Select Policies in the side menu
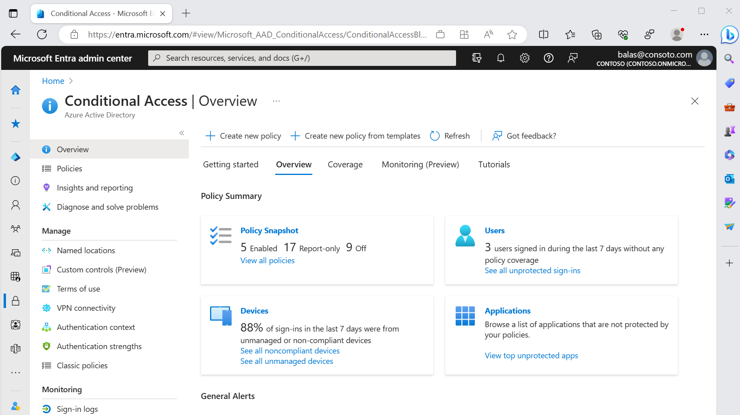The image size is (740, 415). (x=109, y=169)
